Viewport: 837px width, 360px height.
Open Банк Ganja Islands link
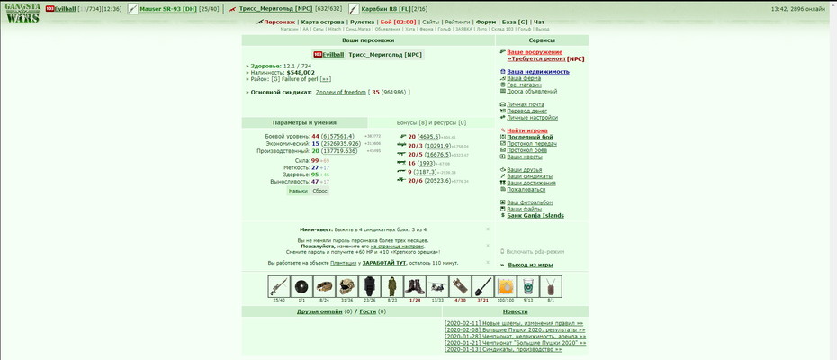[x=535, y=216]
